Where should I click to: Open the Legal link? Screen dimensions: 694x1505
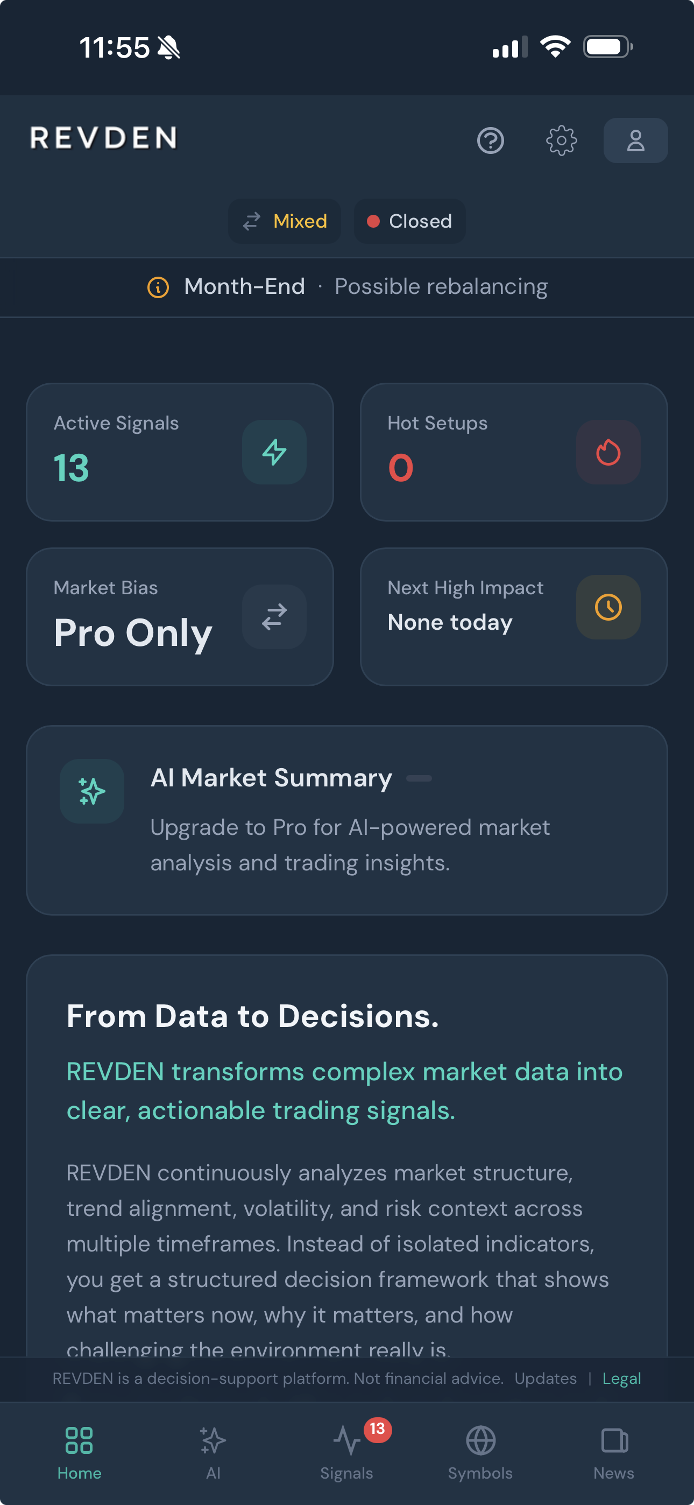(x=621, y=1377)
